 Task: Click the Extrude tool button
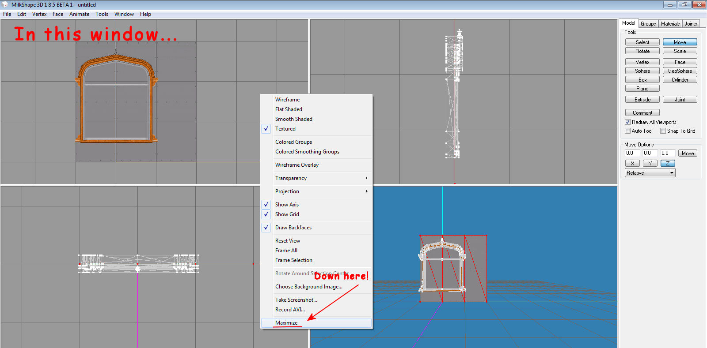(x=642, y=100)
